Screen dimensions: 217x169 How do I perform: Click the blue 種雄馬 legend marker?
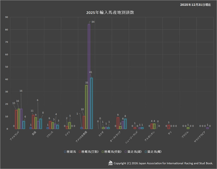[x=65, y=152]
